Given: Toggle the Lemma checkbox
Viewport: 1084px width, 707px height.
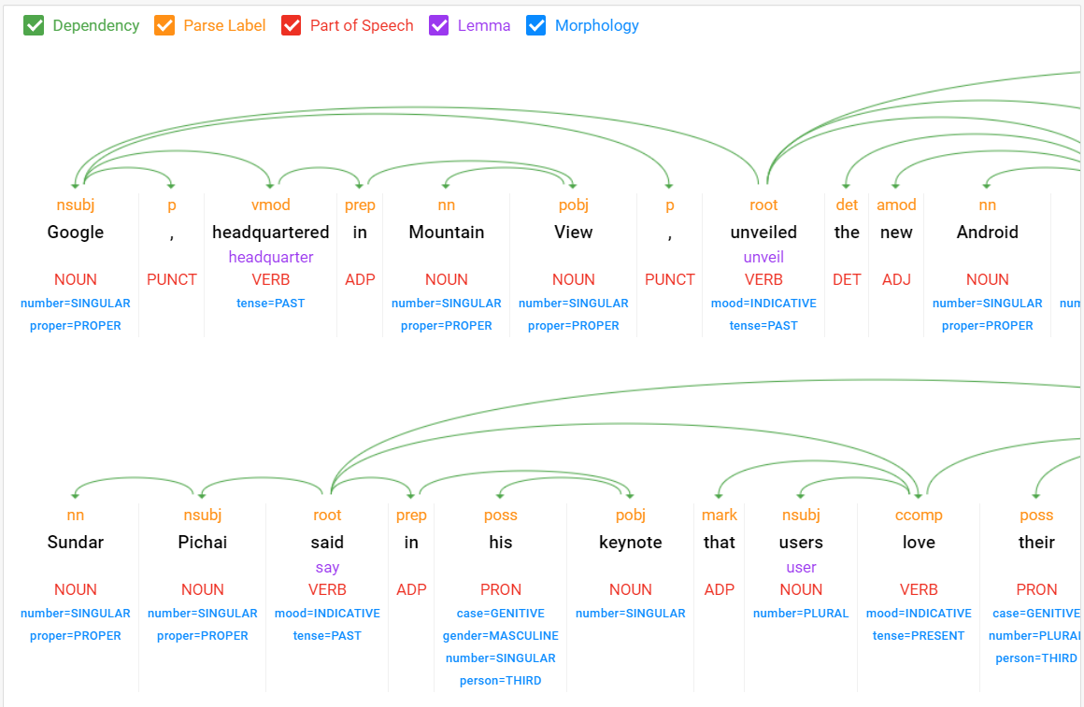Looking at the screenshot, I should tap(437, 25).
